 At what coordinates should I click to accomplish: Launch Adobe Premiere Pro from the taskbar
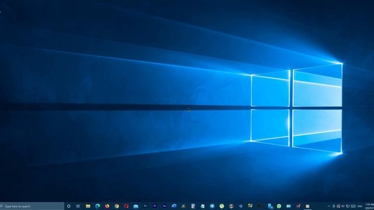point(155,206)
